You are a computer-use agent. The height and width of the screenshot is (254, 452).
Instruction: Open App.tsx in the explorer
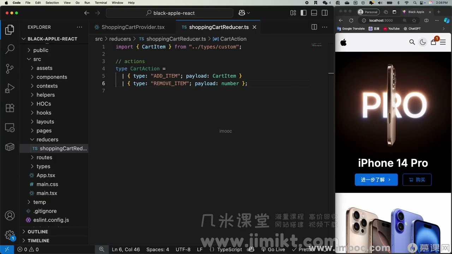(x=46, y=175)
